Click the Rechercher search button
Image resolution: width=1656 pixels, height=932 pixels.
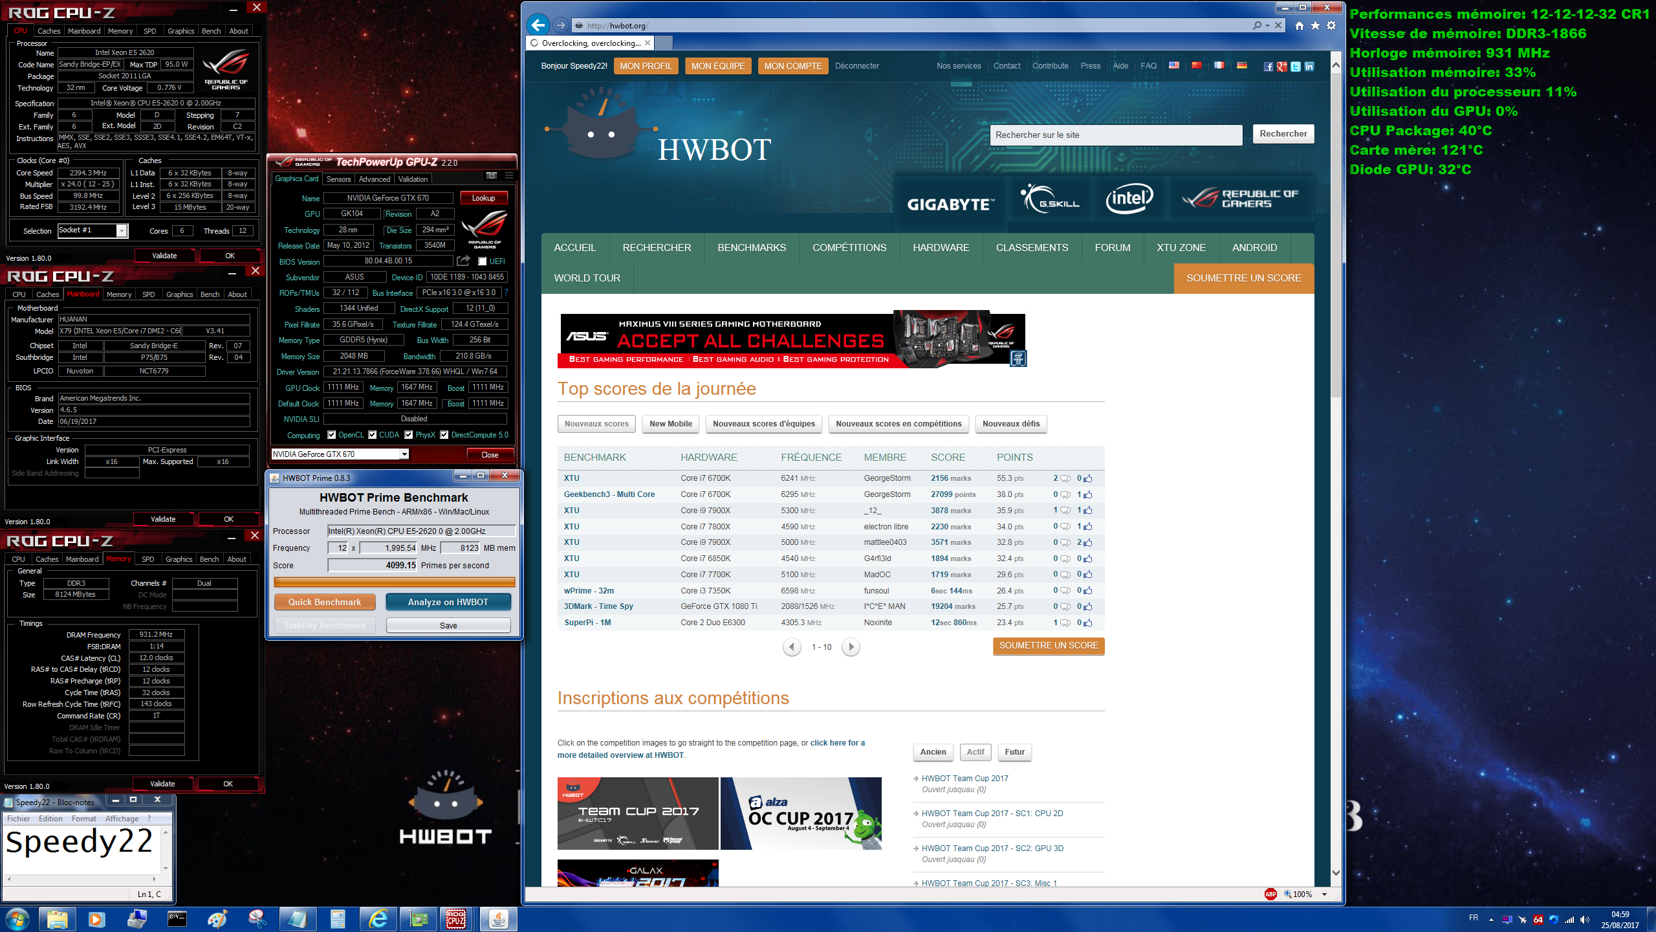tap(1283, 134)
